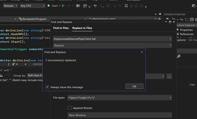Click the File column header in results

click(192, 85)
